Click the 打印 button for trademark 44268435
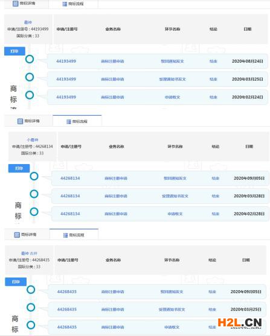Screen dimensions: 270x336 click(x=16, y=282)
